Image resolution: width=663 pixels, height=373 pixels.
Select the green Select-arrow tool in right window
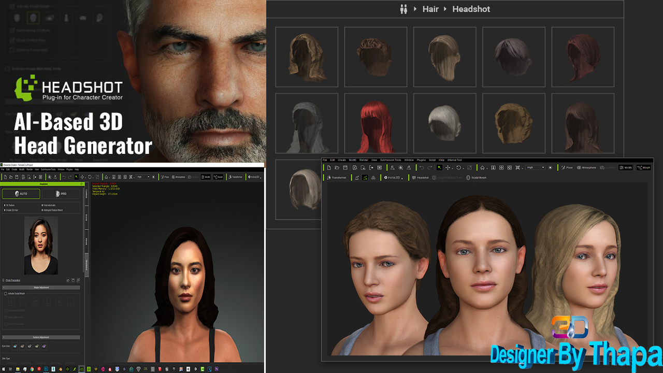coord(439,167)
